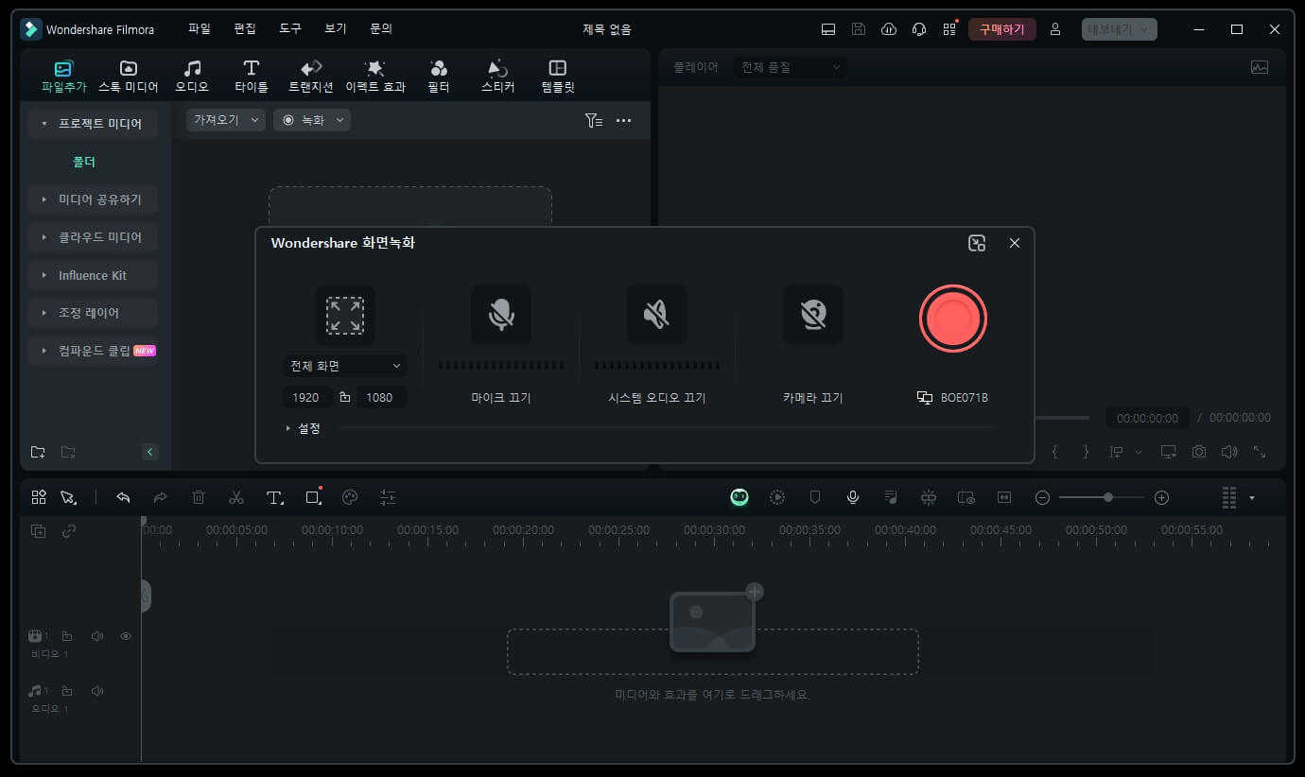Open the media panel more options (…)
Image resolution: width=1305 pixels, height=777 pixels.
point(624,120)
